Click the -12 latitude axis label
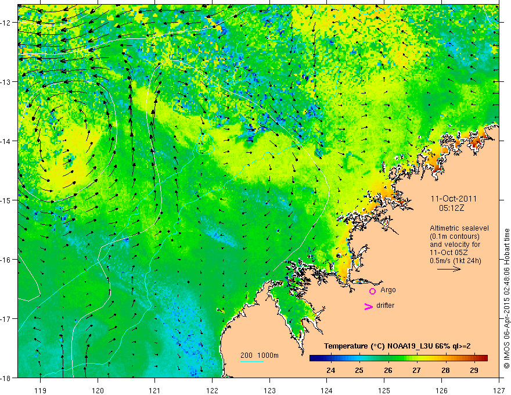This screenshot has height=395, width=511. [6, 23]
